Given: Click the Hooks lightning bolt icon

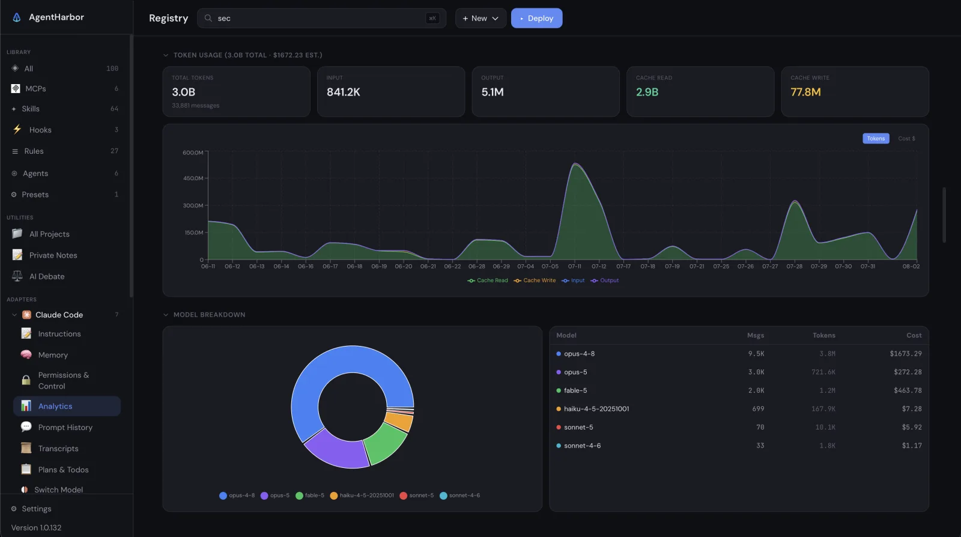Looking at the screenshot, I should (x=17, y=129).
